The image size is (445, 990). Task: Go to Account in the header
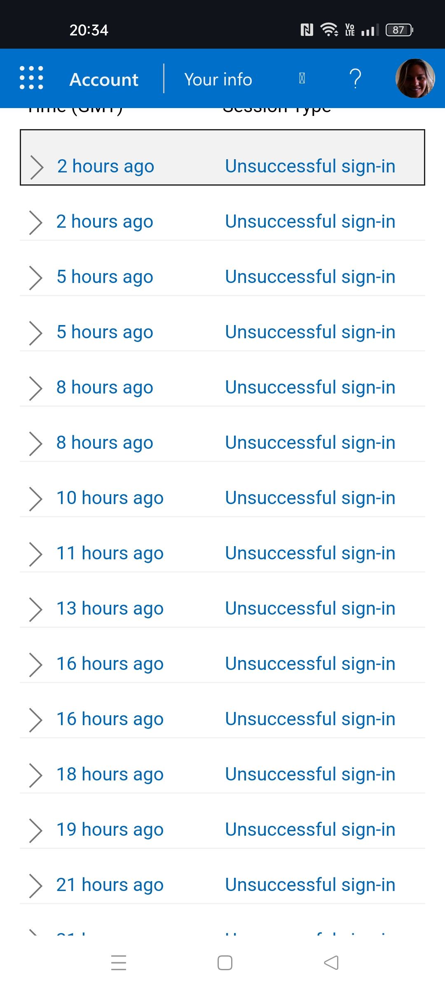click(104, 79)
